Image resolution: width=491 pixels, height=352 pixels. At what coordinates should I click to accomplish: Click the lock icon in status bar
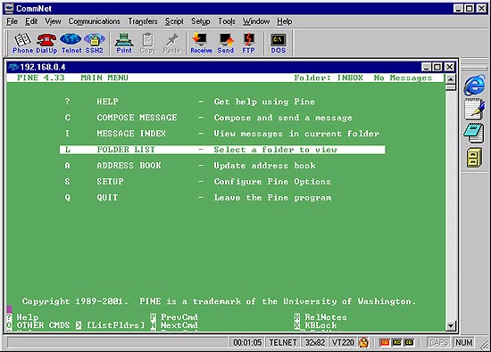[x=363, y=342]
